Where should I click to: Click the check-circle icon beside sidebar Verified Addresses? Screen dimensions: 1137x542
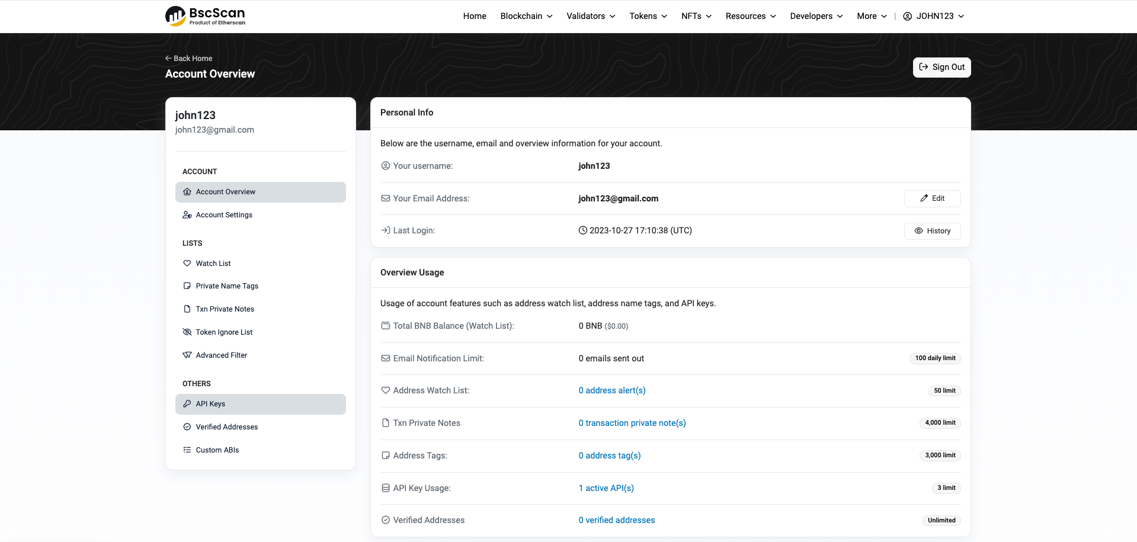pos(187,427)
